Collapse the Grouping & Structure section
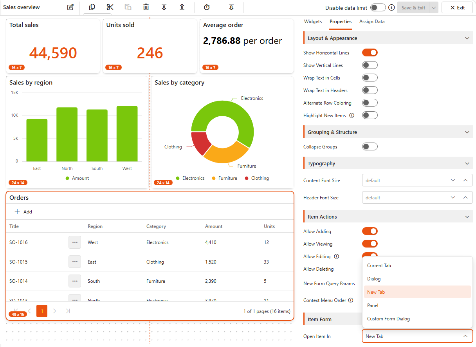This screenshot has width=476, height=347. (x=467, y=132)
